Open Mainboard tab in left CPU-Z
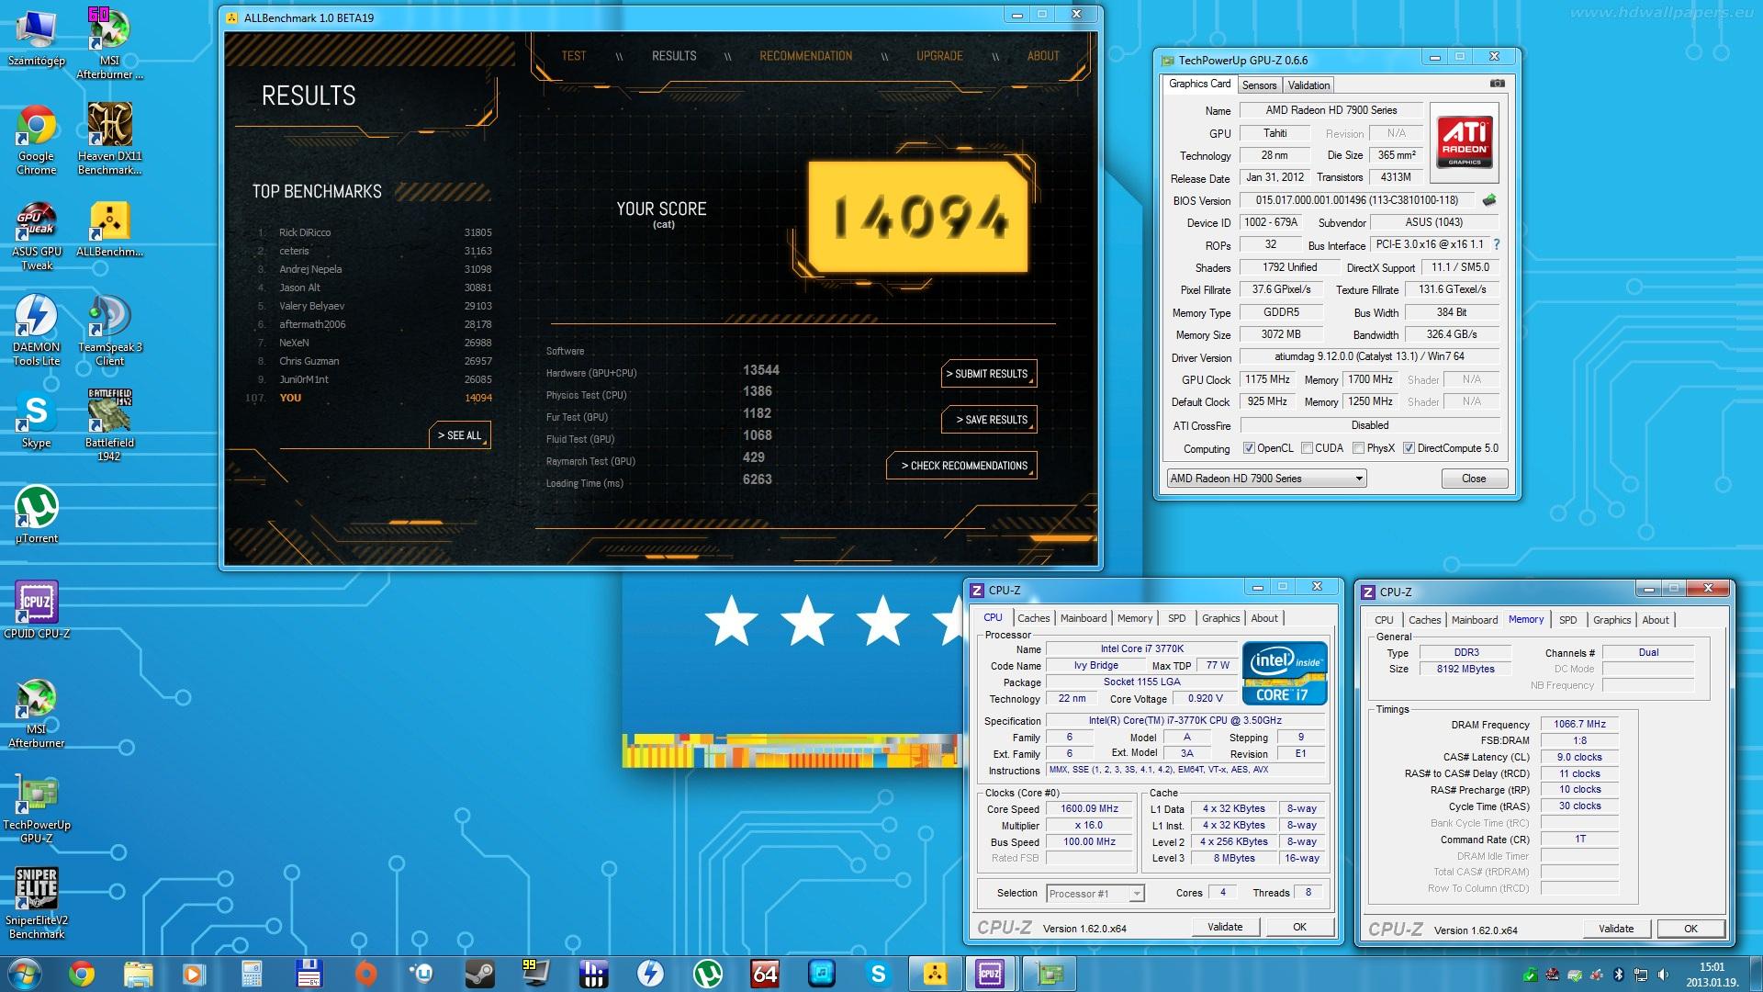1763x992 pixels. 1084,618
